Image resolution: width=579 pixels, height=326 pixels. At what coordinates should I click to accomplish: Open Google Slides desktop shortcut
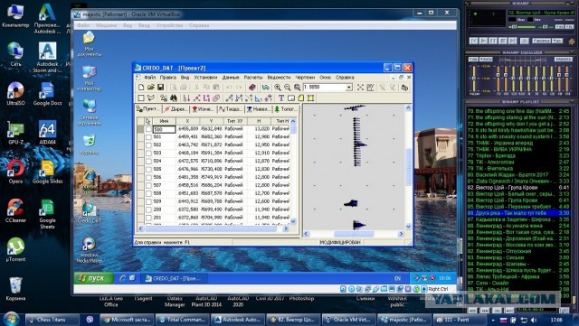click(x=47, y=172)
